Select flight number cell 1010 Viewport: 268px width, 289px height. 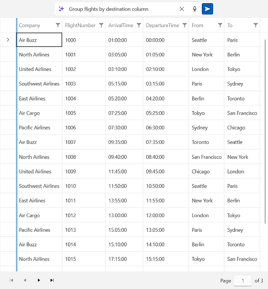[84, 186]
